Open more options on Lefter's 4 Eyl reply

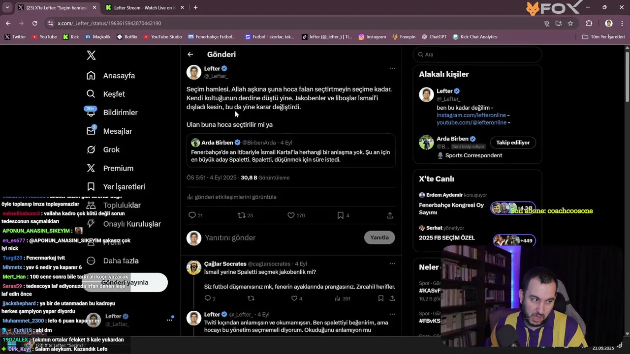click(392, 314)
